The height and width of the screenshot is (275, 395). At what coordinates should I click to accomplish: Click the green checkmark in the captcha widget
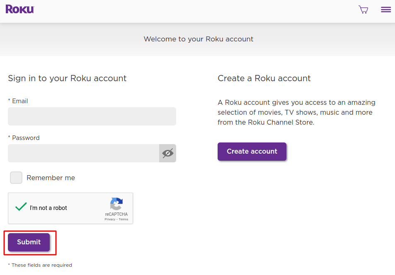(21, 207)
